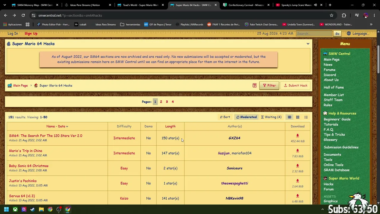Open the Beginners' Guide link

337,119
